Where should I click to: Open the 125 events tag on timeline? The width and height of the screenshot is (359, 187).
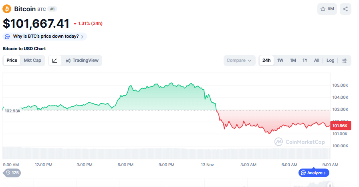pos(12,173)
